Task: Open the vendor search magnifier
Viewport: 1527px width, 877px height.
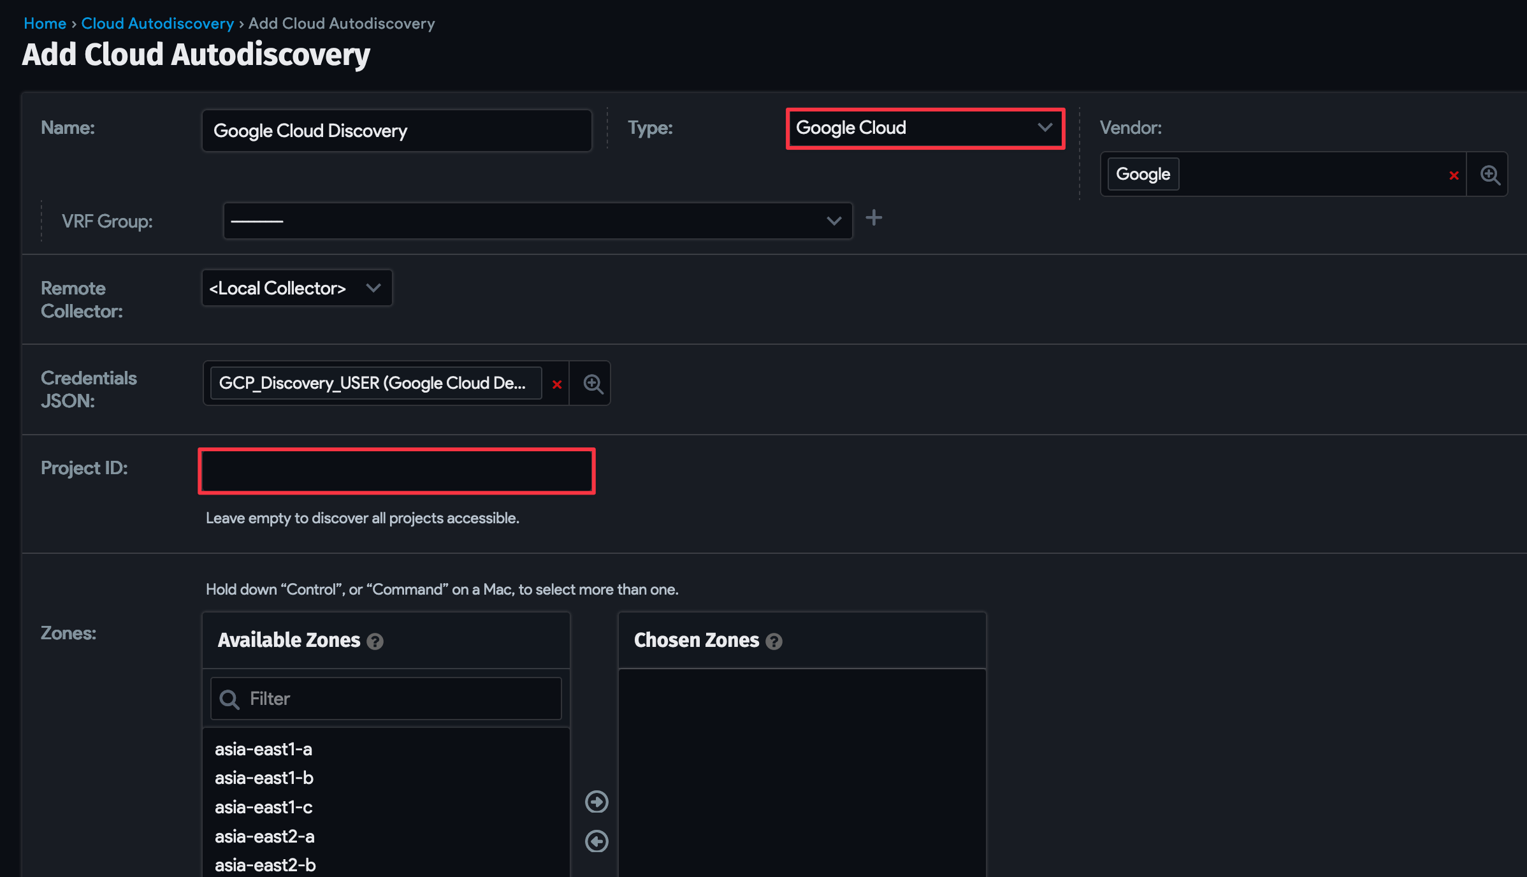Action: [x=1488, y=174]
